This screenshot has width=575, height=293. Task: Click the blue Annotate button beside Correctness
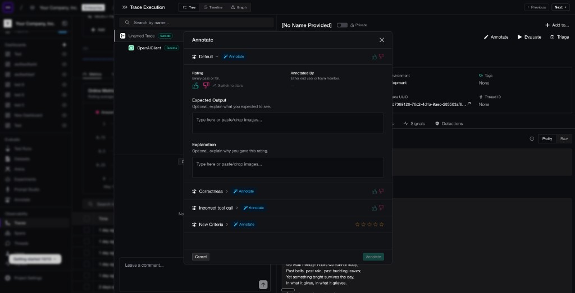click(244, 191)
